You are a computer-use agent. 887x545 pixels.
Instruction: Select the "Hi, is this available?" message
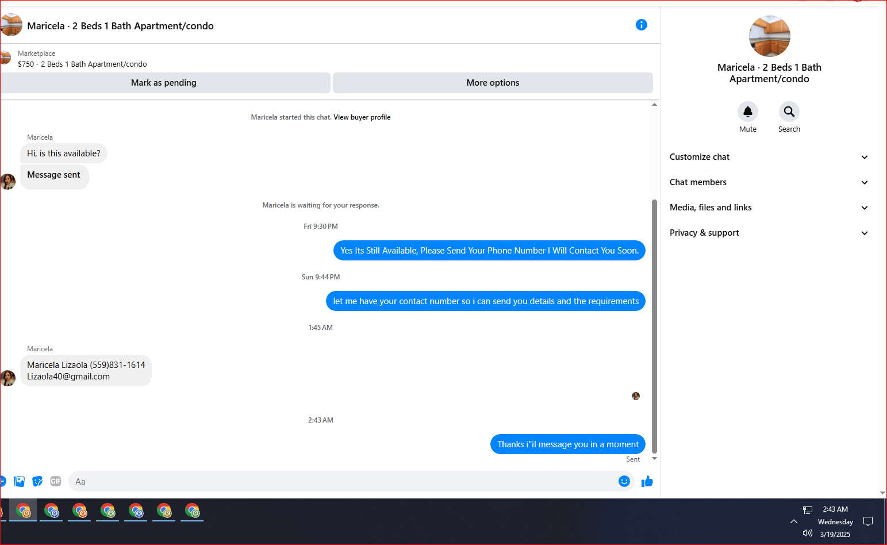tap(64, 153)
